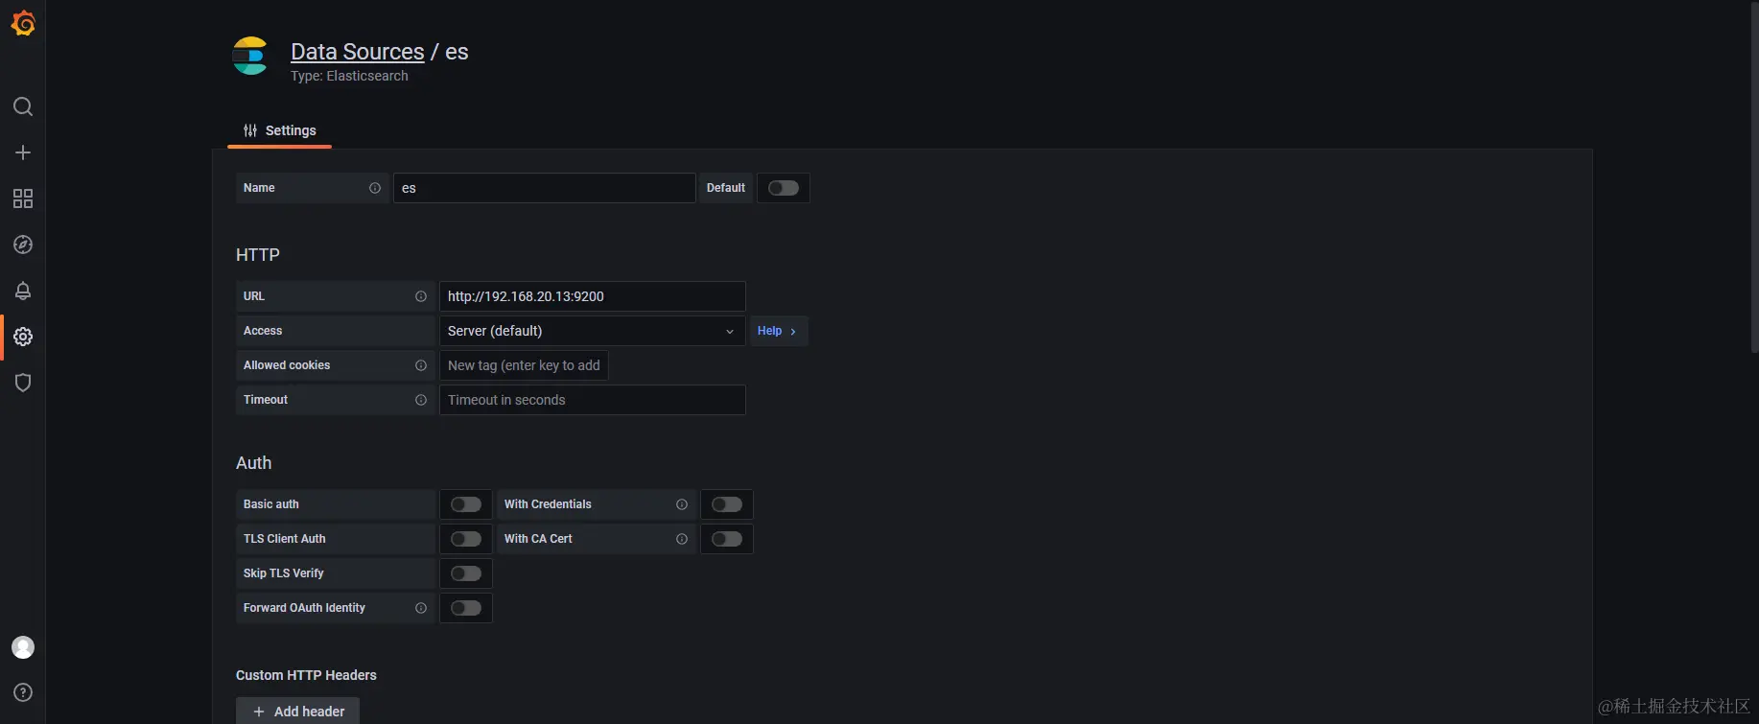This screenshot has height=724, width=1759.
Task: Go to the Data Sources breadcrumb link
Action: click(x=358, y=52)
